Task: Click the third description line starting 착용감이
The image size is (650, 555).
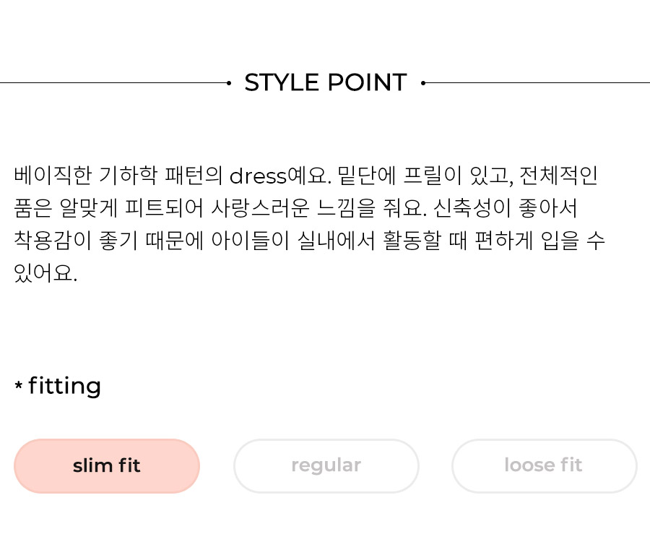Action: pos(309,240)
